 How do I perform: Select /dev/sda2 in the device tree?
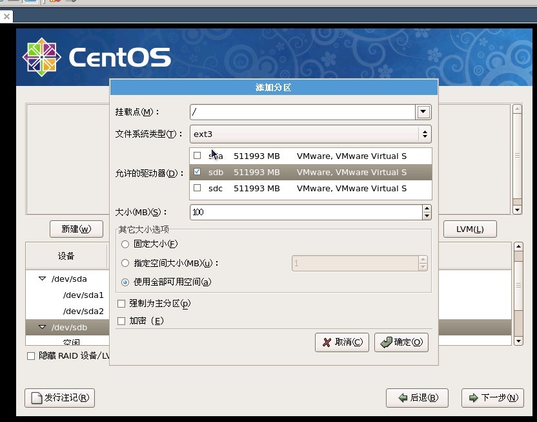[83, 311]
